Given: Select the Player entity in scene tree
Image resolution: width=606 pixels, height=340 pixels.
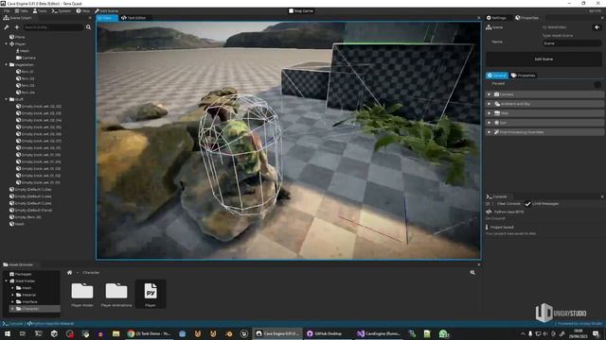Looking at the screenshot, I should click(17, 44).
